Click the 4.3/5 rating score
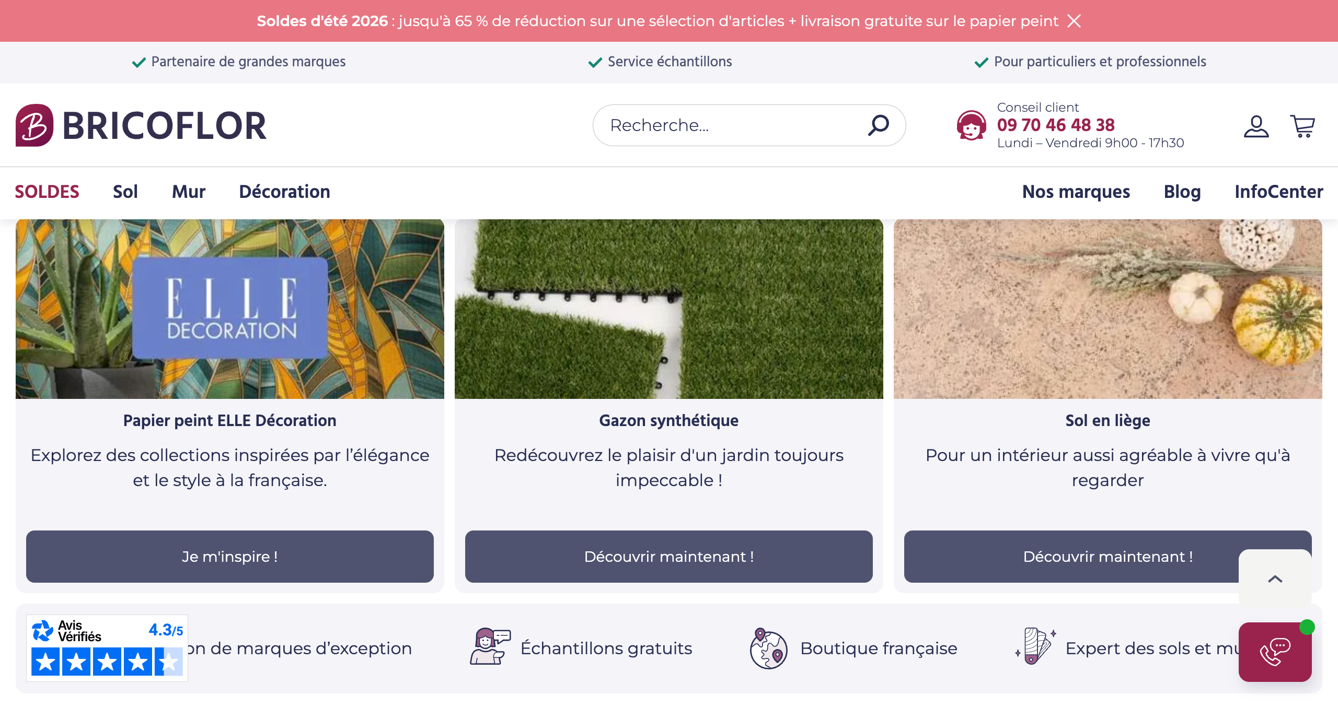Image resolution: width=1338 pixels, height=708 pixels. click(x=166, y=630)
